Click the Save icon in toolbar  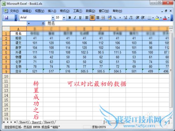tap(6, 18)
